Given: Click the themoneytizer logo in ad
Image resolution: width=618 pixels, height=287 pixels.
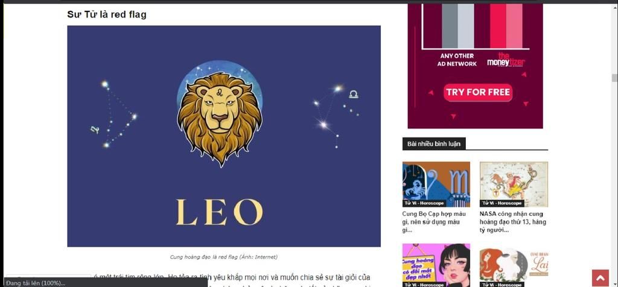Looking at the screenshot, I should click(x=506, y=60).
